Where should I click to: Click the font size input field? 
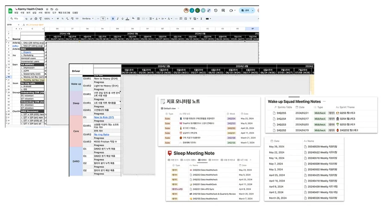pyautogui.click(x=103, y=18)
